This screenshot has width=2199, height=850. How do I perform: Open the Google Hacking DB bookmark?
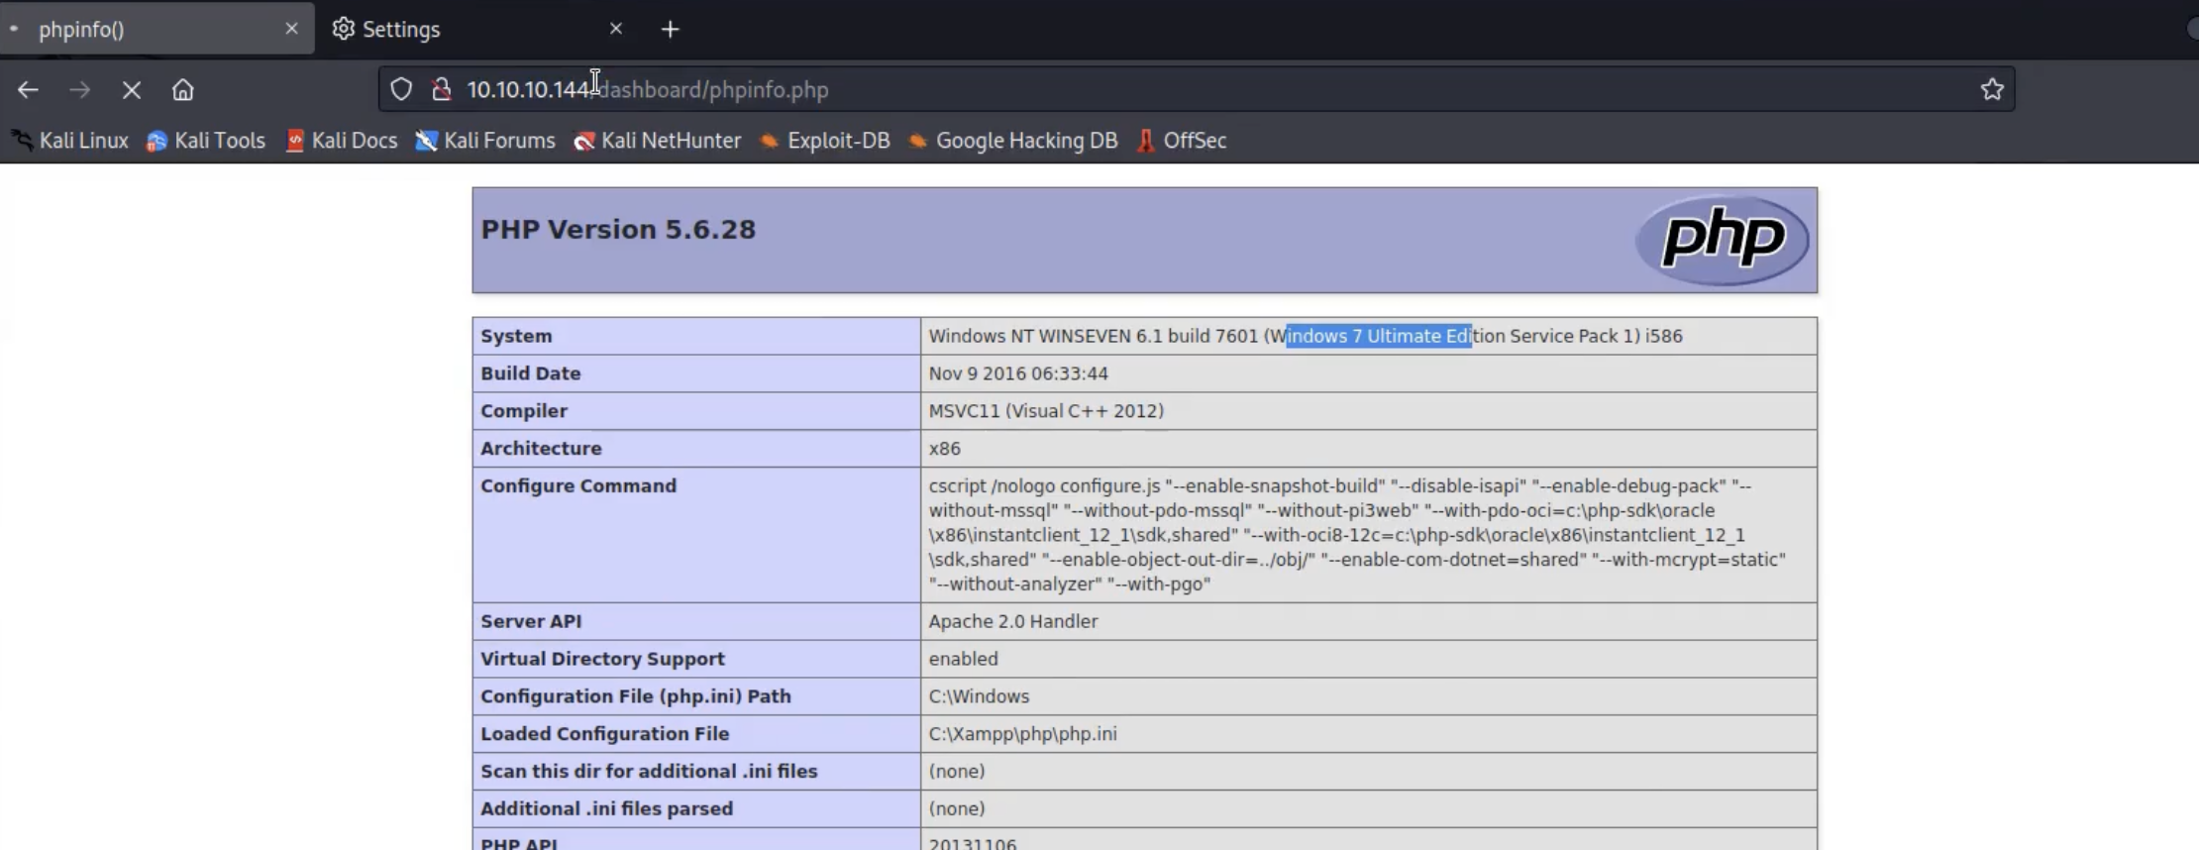click(x=1012, y=141)
